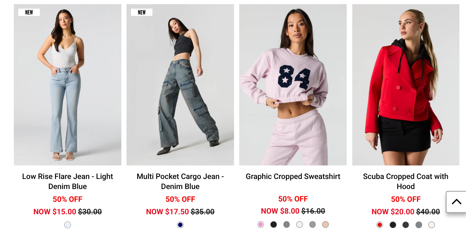This screenshot has height=234, width=466.
Task: Choose red swatch for Scuba Cropped Coat
Action: tap(380, 225)
